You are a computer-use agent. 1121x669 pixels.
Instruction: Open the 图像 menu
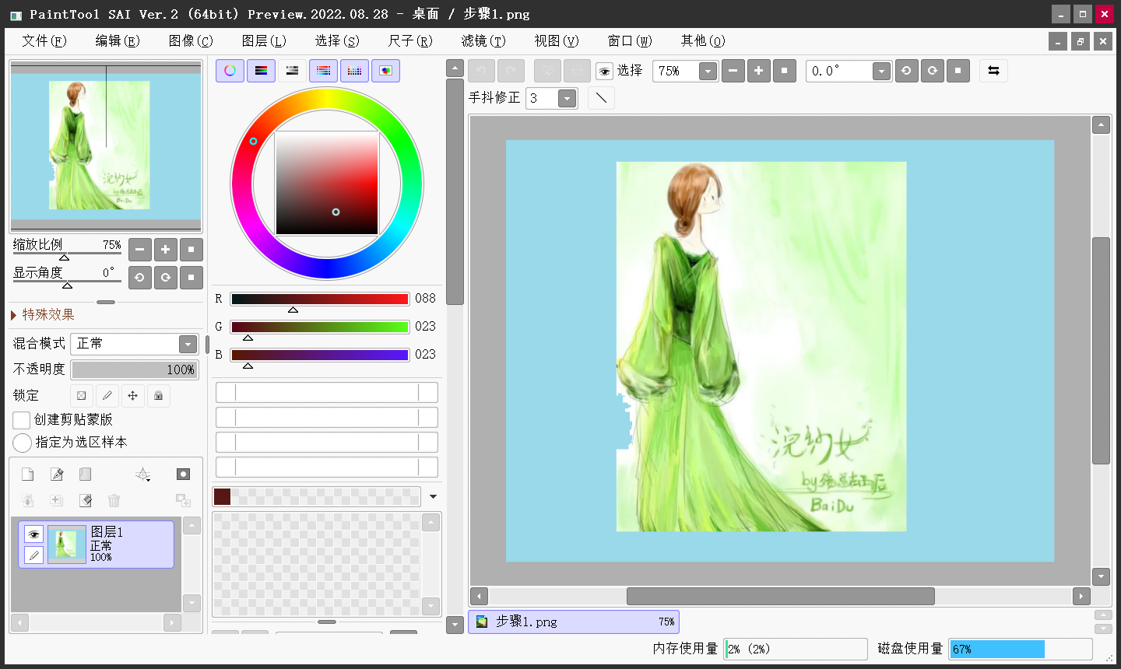coord(191,41)
